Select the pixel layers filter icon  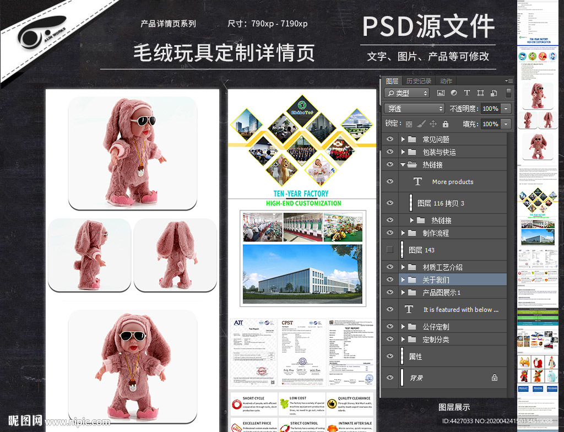click(x=441, y=93)
